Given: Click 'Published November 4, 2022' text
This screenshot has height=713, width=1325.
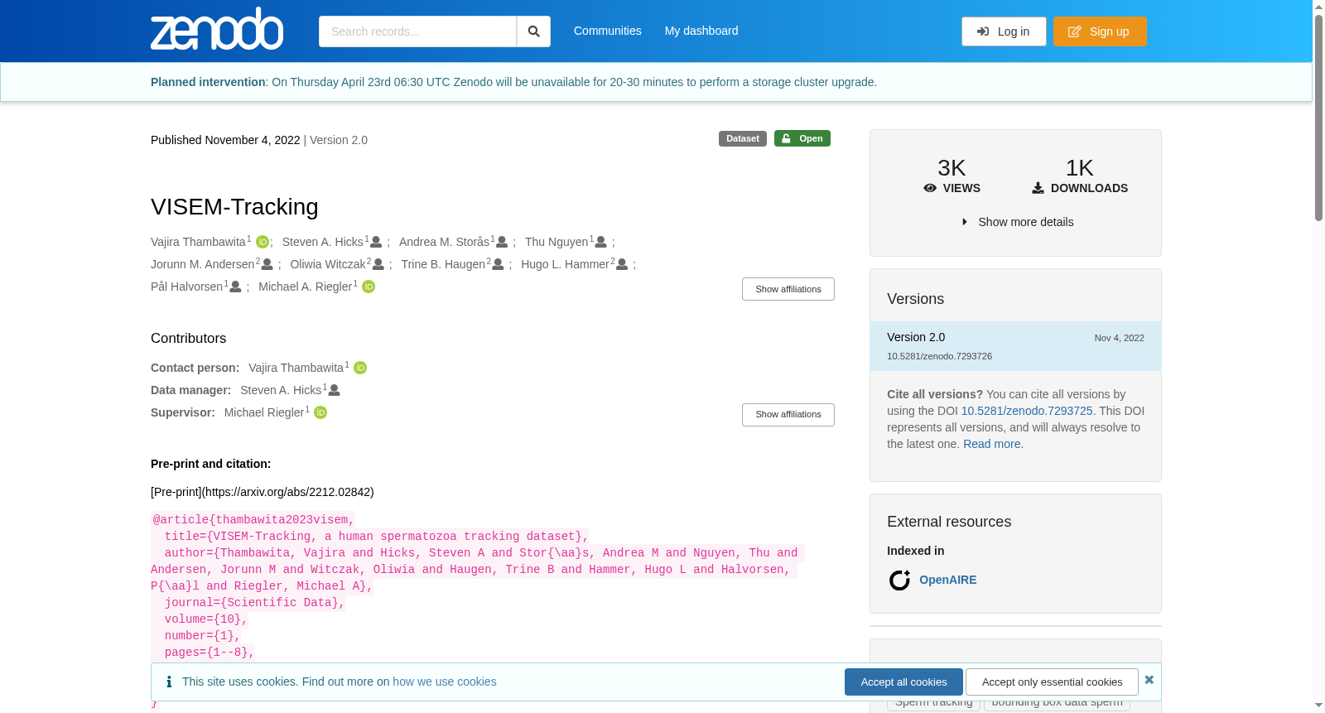Looking at the screenshot, I should (225, 140).
